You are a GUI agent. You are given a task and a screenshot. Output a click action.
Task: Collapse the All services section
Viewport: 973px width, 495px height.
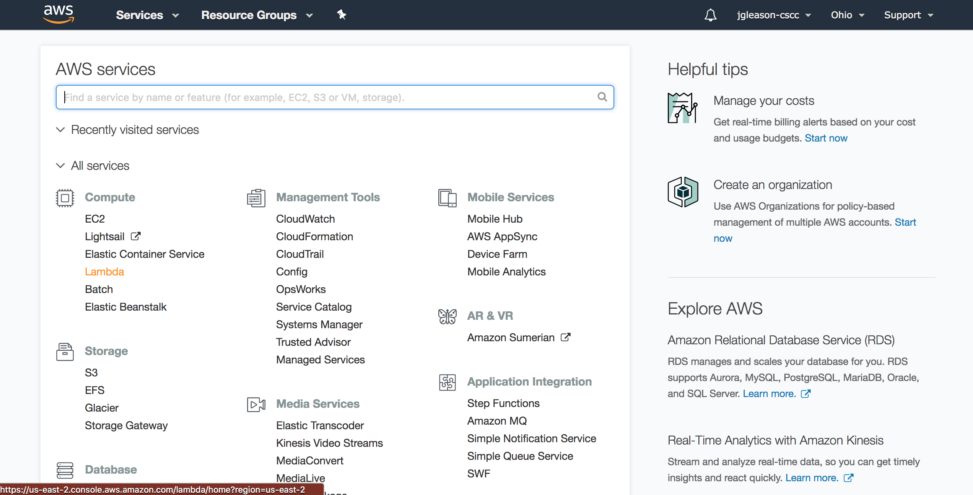tap(60, 166)
